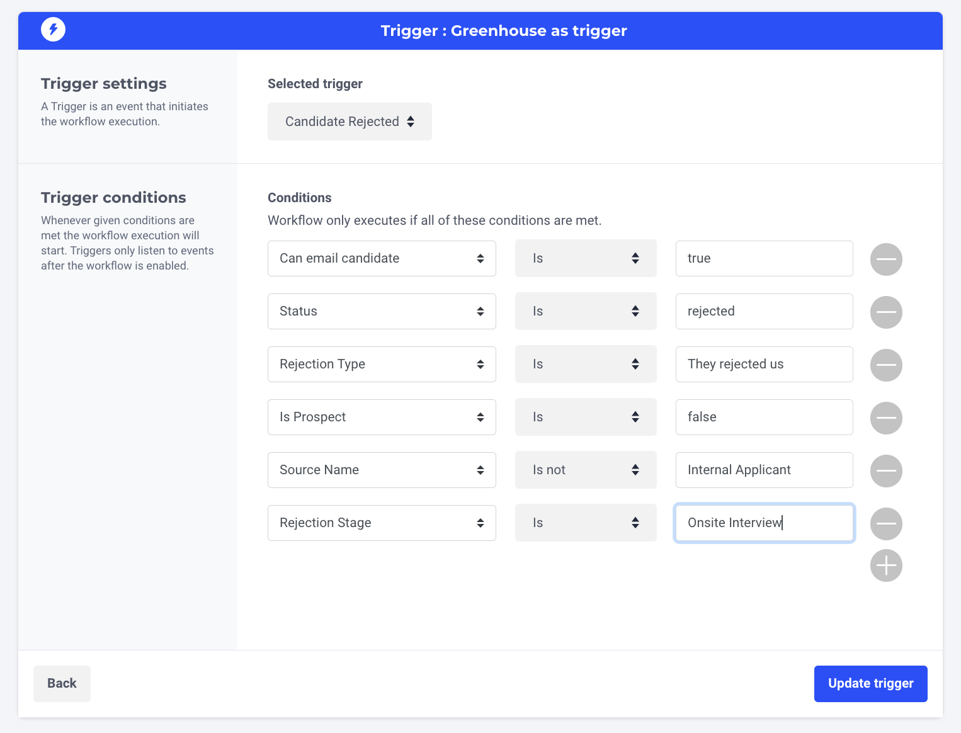Remove the 'Status' condition row

pos(886,312)
